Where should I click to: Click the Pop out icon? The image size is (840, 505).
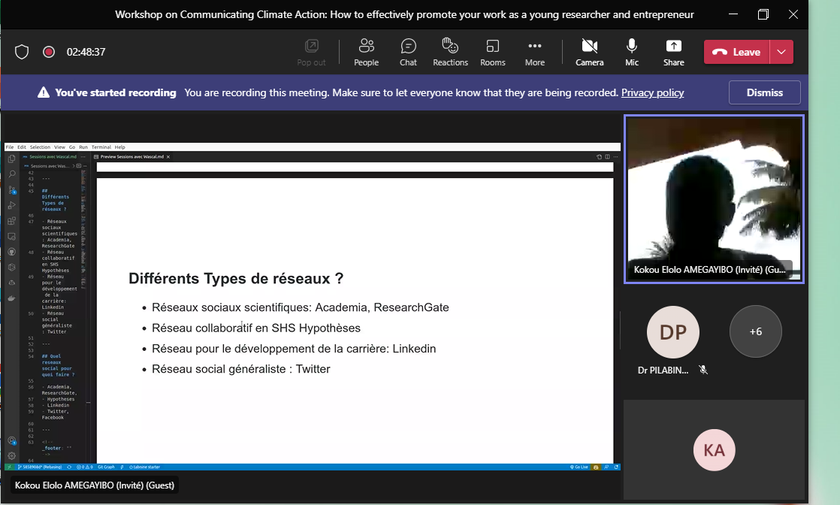click(x=311, y=52)
